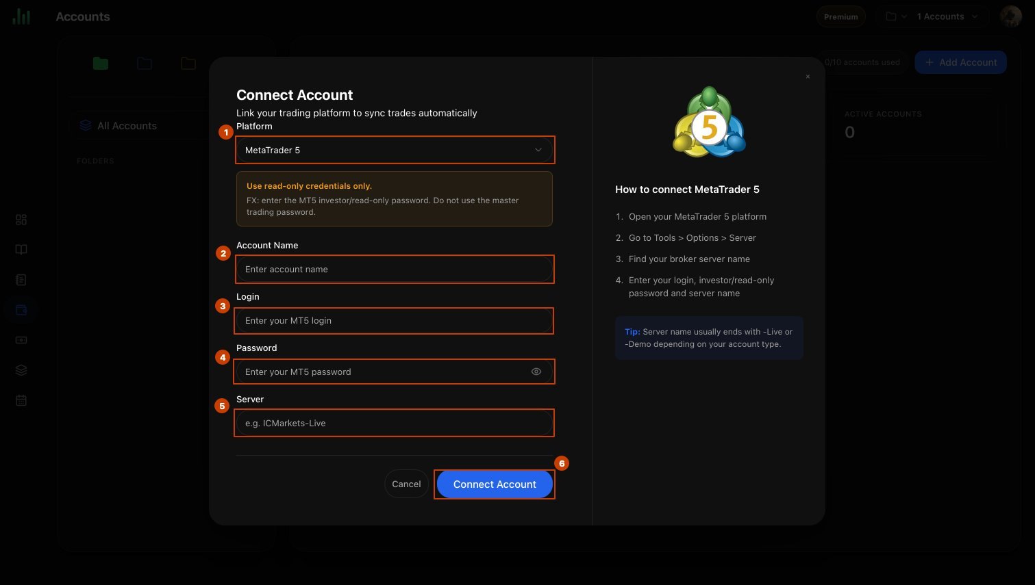
Task: Open the cash banknote icon in sidebar
Action: click(21, 340)
